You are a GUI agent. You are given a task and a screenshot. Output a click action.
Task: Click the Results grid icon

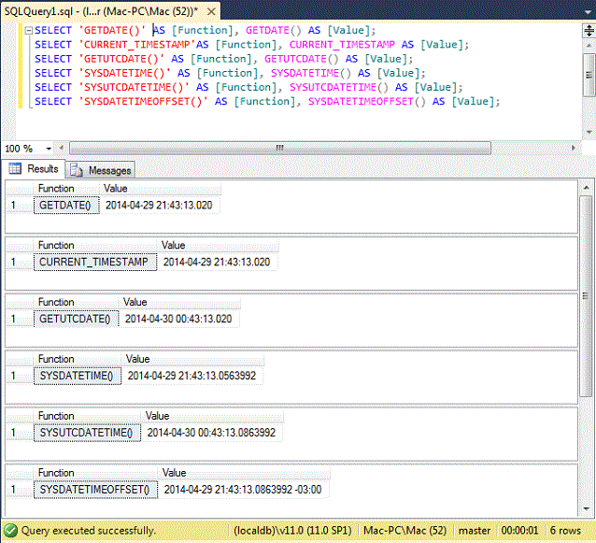pos(15,168)
